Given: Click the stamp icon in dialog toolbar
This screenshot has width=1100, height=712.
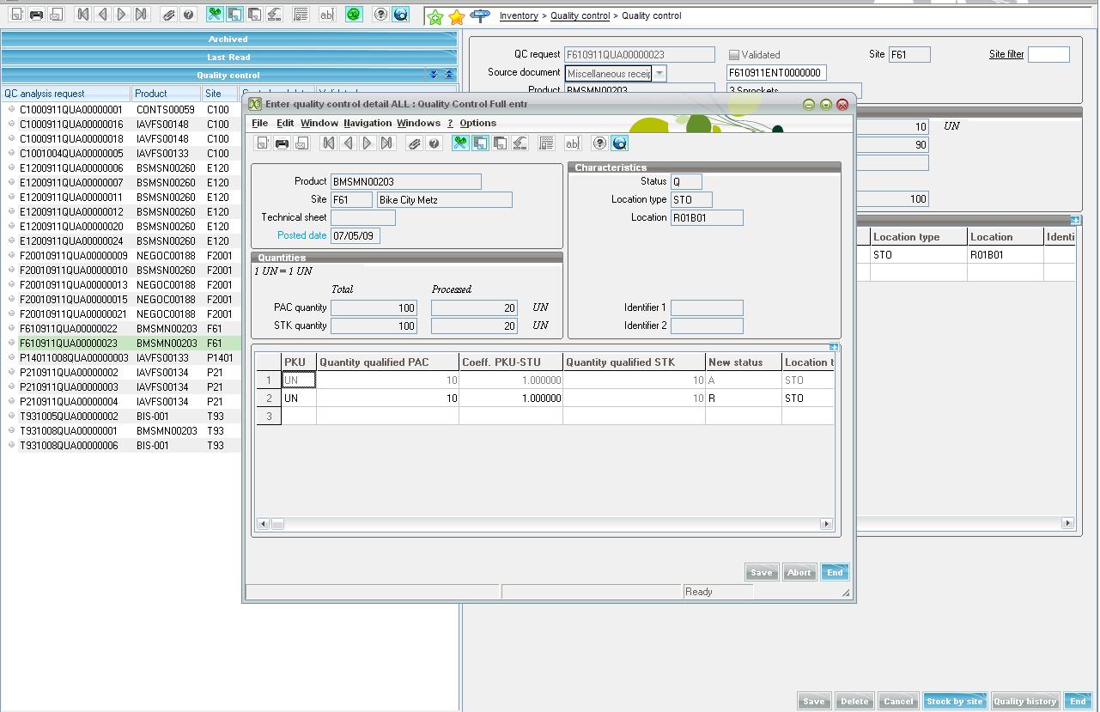Looking at the screenshot, I should tap(520, 143).
